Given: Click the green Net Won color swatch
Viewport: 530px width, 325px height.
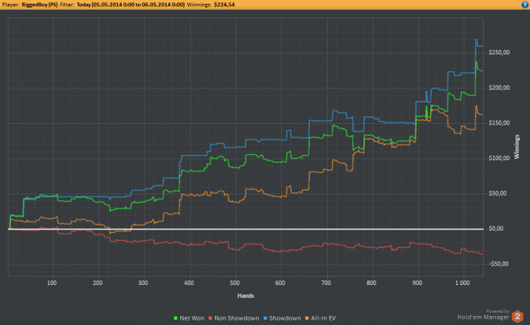Looking at the screenshot, I should (176, 318).
